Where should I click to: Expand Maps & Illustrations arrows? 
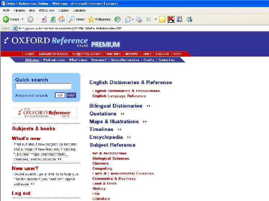[x=145, y=122]
